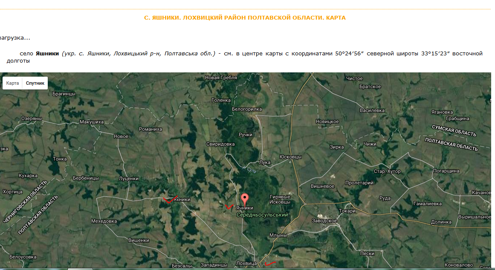Click the bold Яшники word in description
This screenshot has height=270, width=495.
(x=47, y=53)
